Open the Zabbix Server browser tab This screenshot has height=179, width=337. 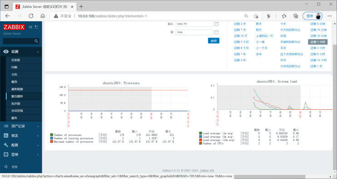click(45, 7)
